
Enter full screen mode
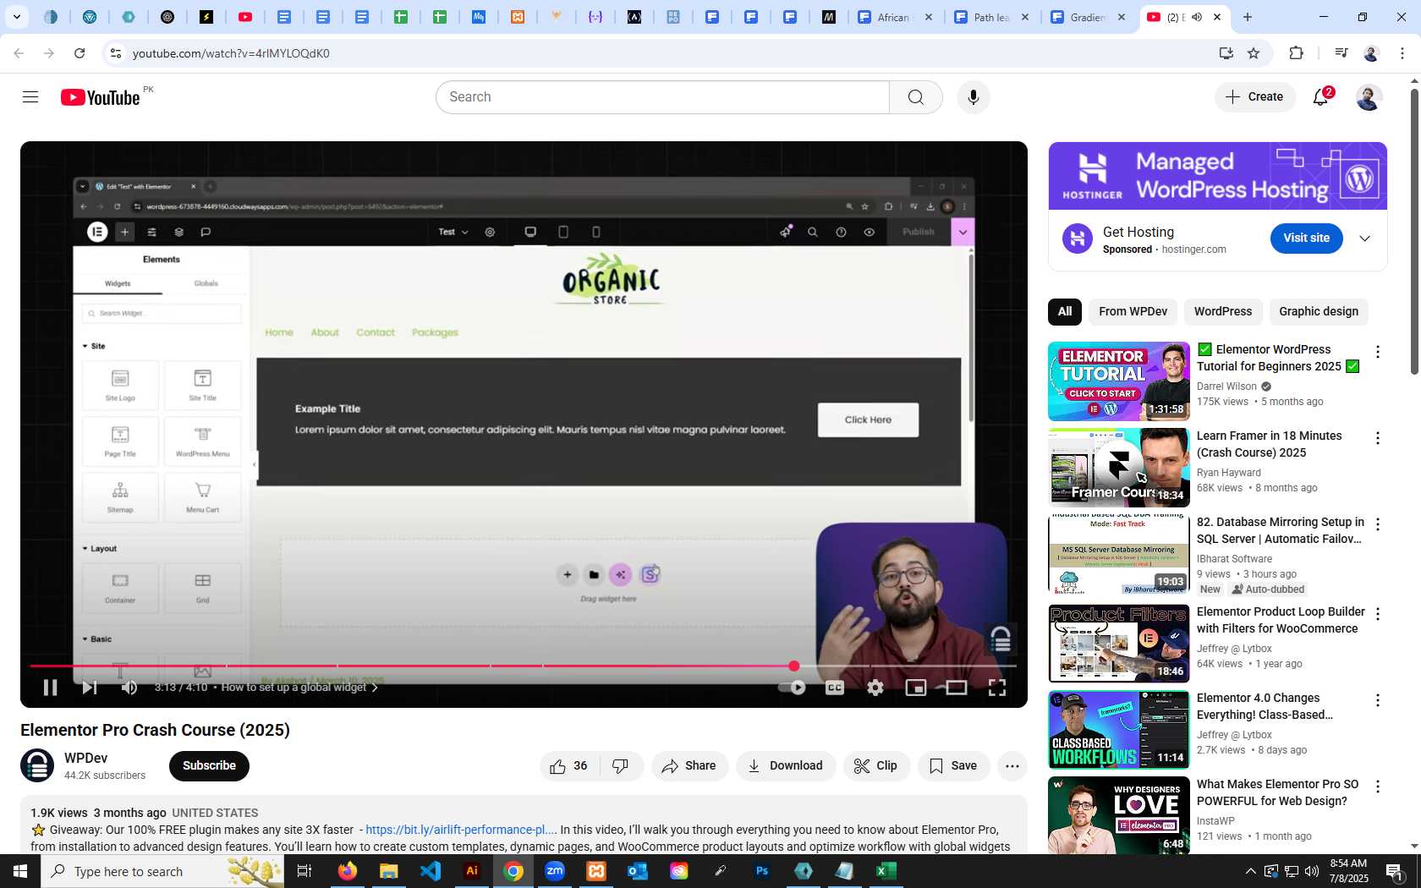tap(997, 688)
